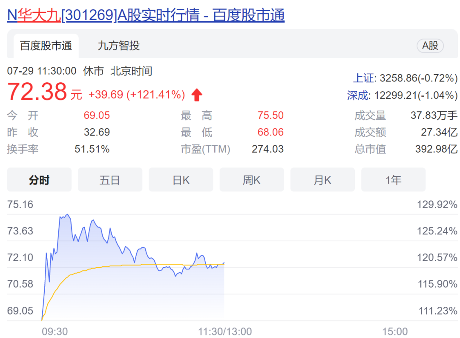Open the 1年 one-year chart
Screen dimensions: 460x338
(x=393, y=179)
